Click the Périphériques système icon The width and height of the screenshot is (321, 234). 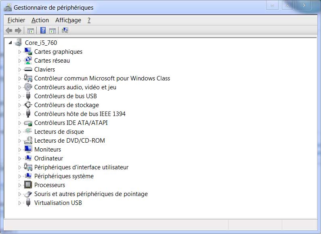(28, 176)
